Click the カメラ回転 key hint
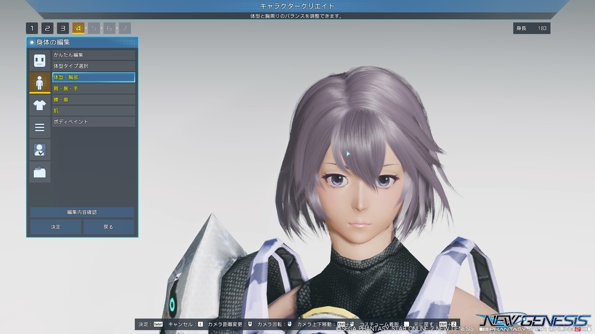Screen dimensions: 595x334 (x=274, y=325)
